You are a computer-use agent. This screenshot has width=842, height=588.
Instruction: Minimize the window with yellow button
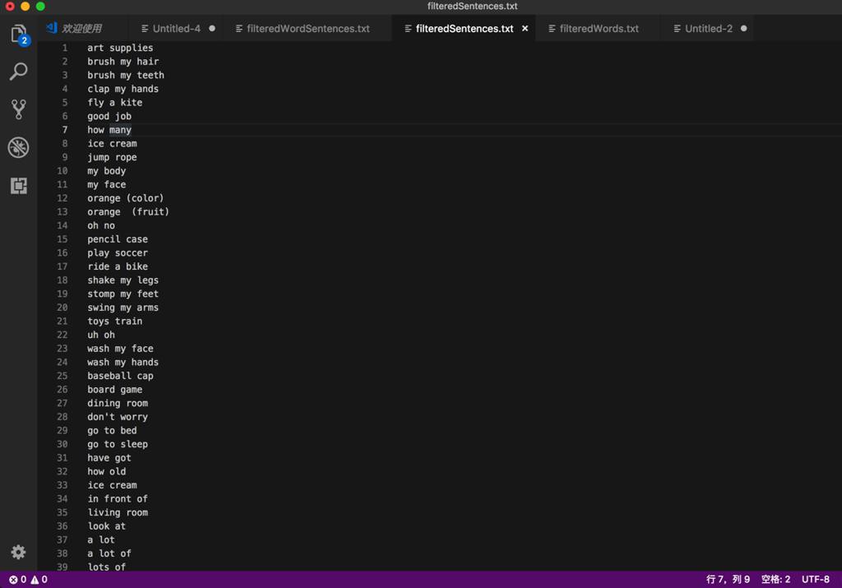pos(25,7)
